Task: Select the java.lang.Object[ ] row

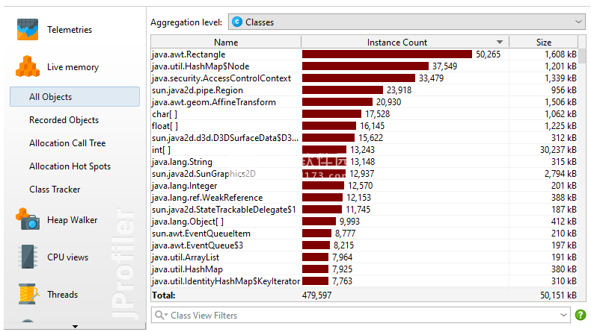Action: tap(364, 222)
